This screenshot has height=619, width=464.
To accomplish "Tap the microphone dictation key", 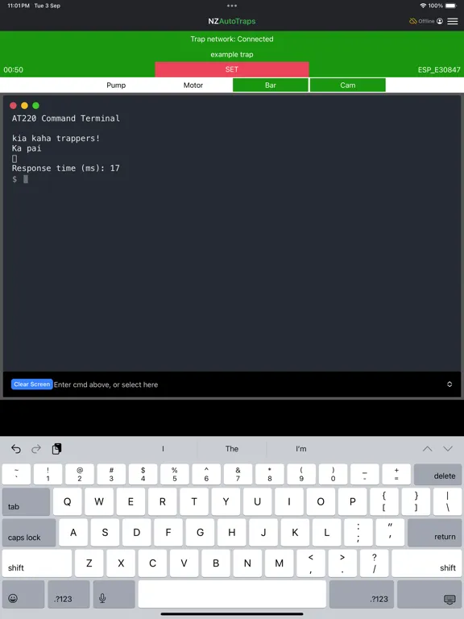I will point(114,594).
